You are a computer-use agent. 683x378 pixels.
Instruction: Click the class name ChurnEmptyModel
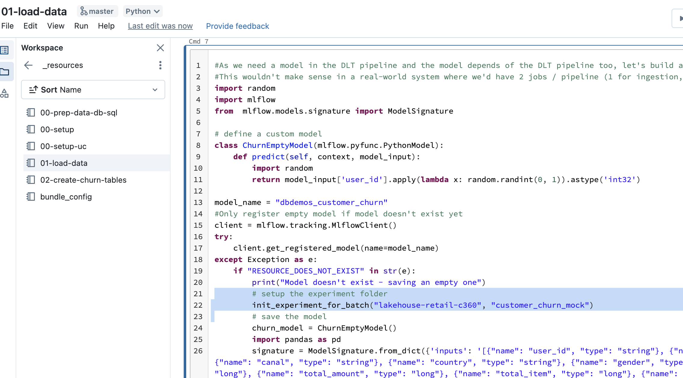coord(278,145)
